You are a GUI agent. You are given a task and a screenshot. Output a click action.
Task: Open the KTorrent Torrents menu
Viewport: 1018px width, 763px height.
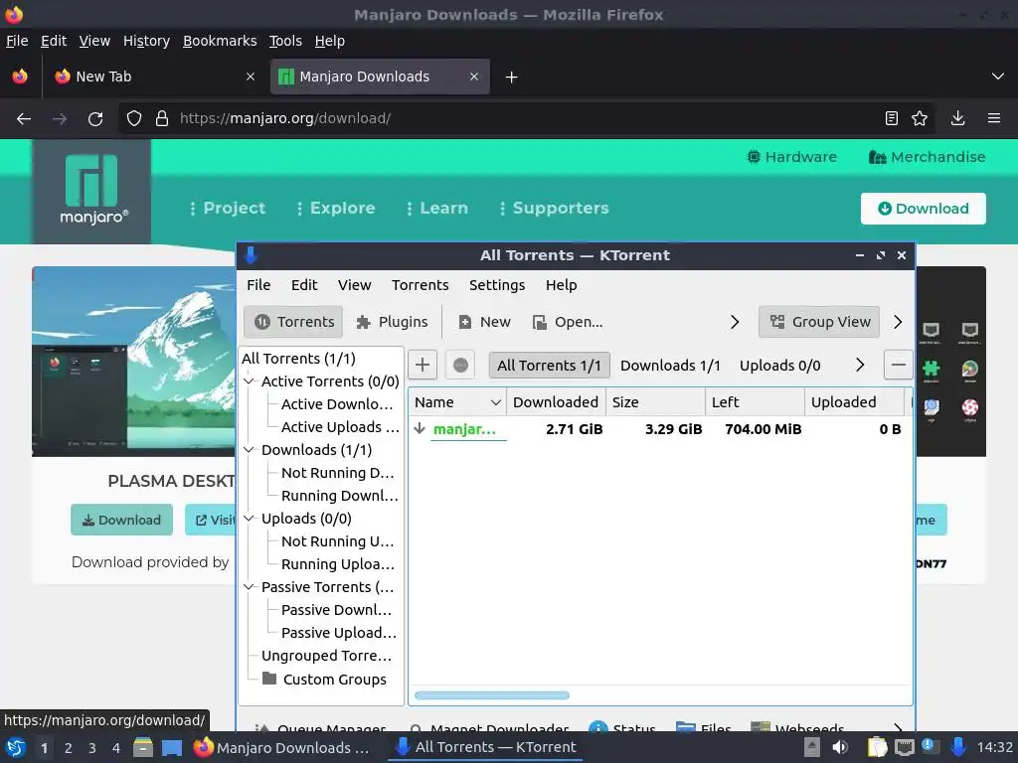pyautogui.click(x=421, y=285)
